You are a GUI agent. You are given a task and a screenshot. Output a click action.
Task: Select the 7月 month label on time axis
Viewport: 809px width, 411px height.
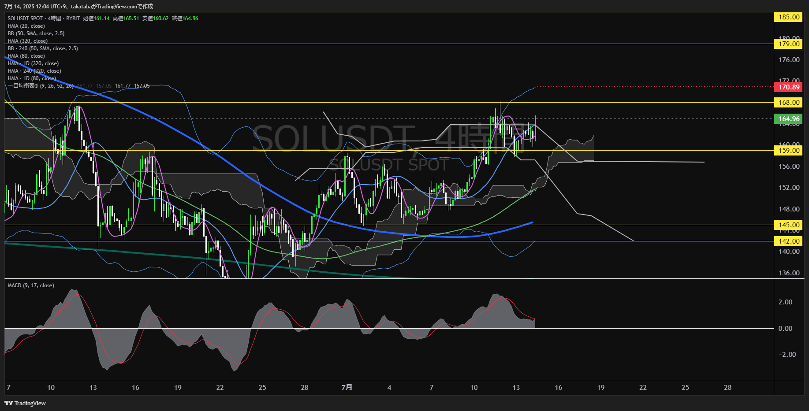pos(347,388)
